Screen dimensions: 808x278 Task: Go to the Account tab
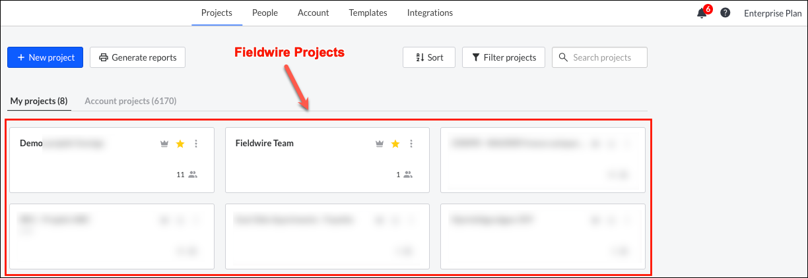[x=313, y=13]
